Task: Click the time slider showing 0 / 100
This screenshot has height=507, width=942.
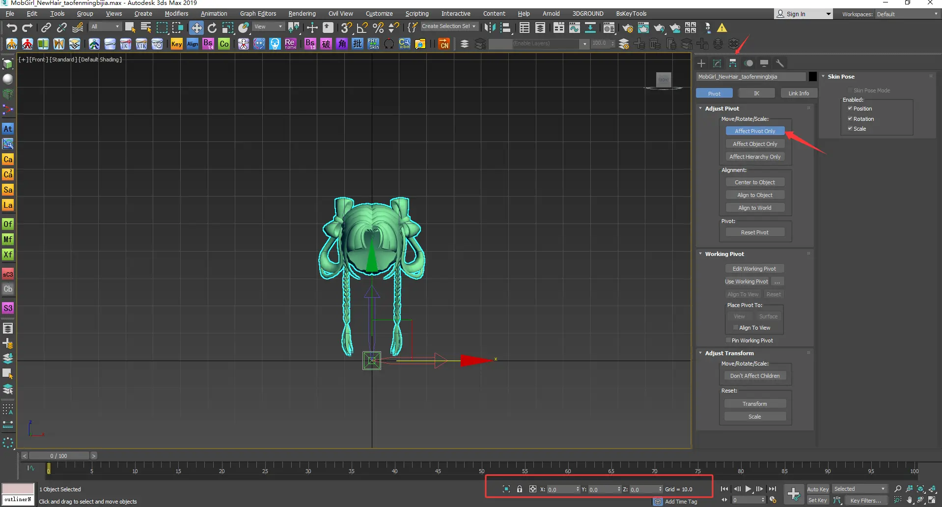Action: (x=58, y=456)
